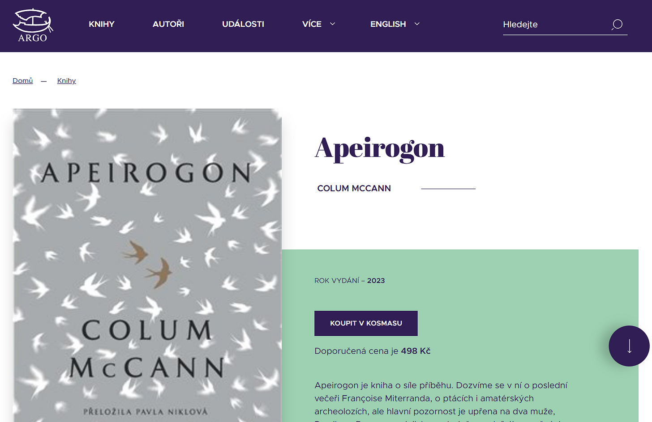Click the Apeirogon page title
The image size is (652, 422).
coord(380,148)
